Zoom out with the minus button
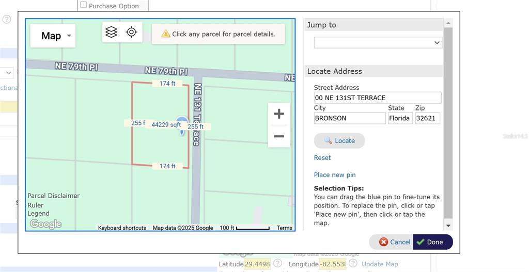 click(278, 136)
